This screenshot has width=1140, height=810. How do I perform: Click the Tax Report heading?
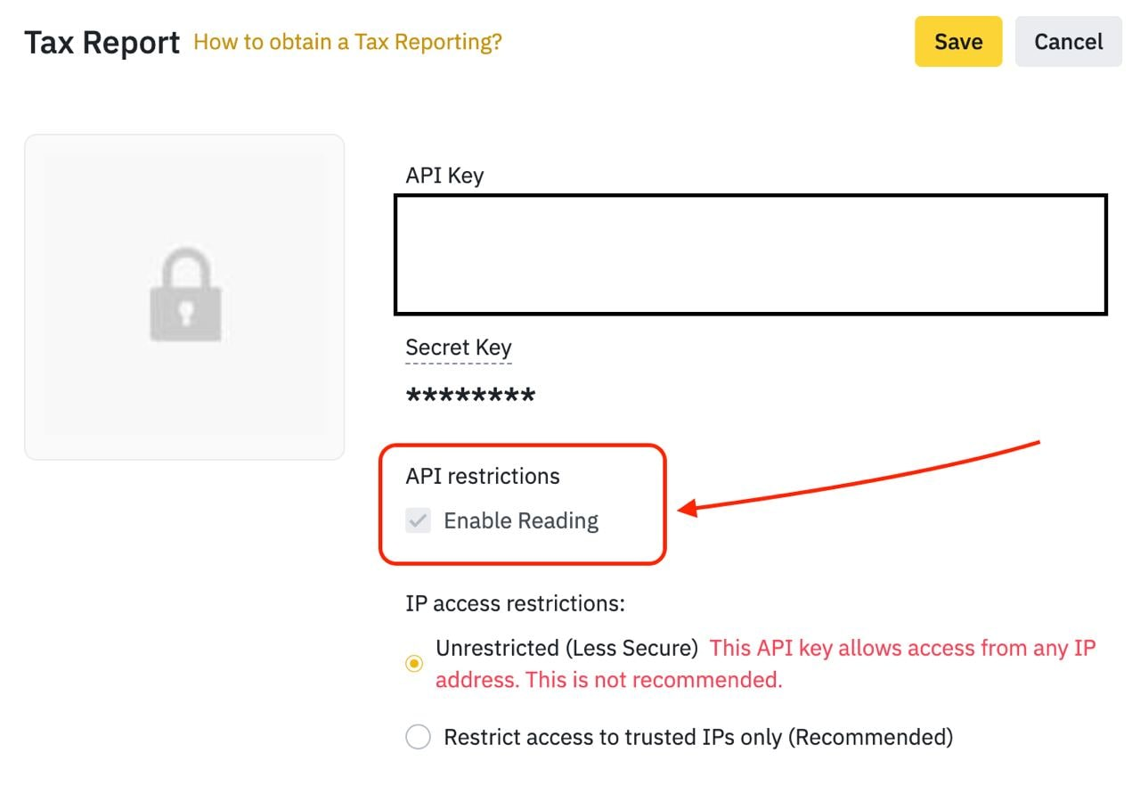pos(102,42)
